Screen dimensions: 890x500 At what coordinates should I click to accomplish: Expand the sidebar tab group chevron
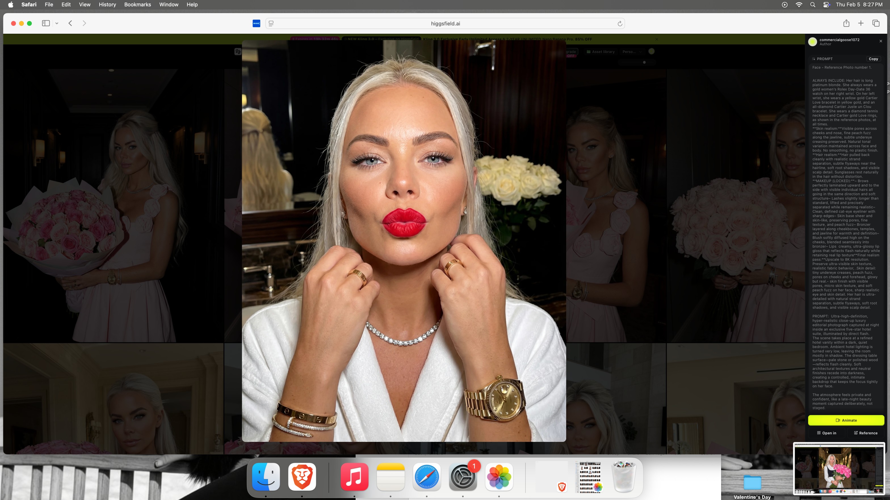[x=57, y=24]
